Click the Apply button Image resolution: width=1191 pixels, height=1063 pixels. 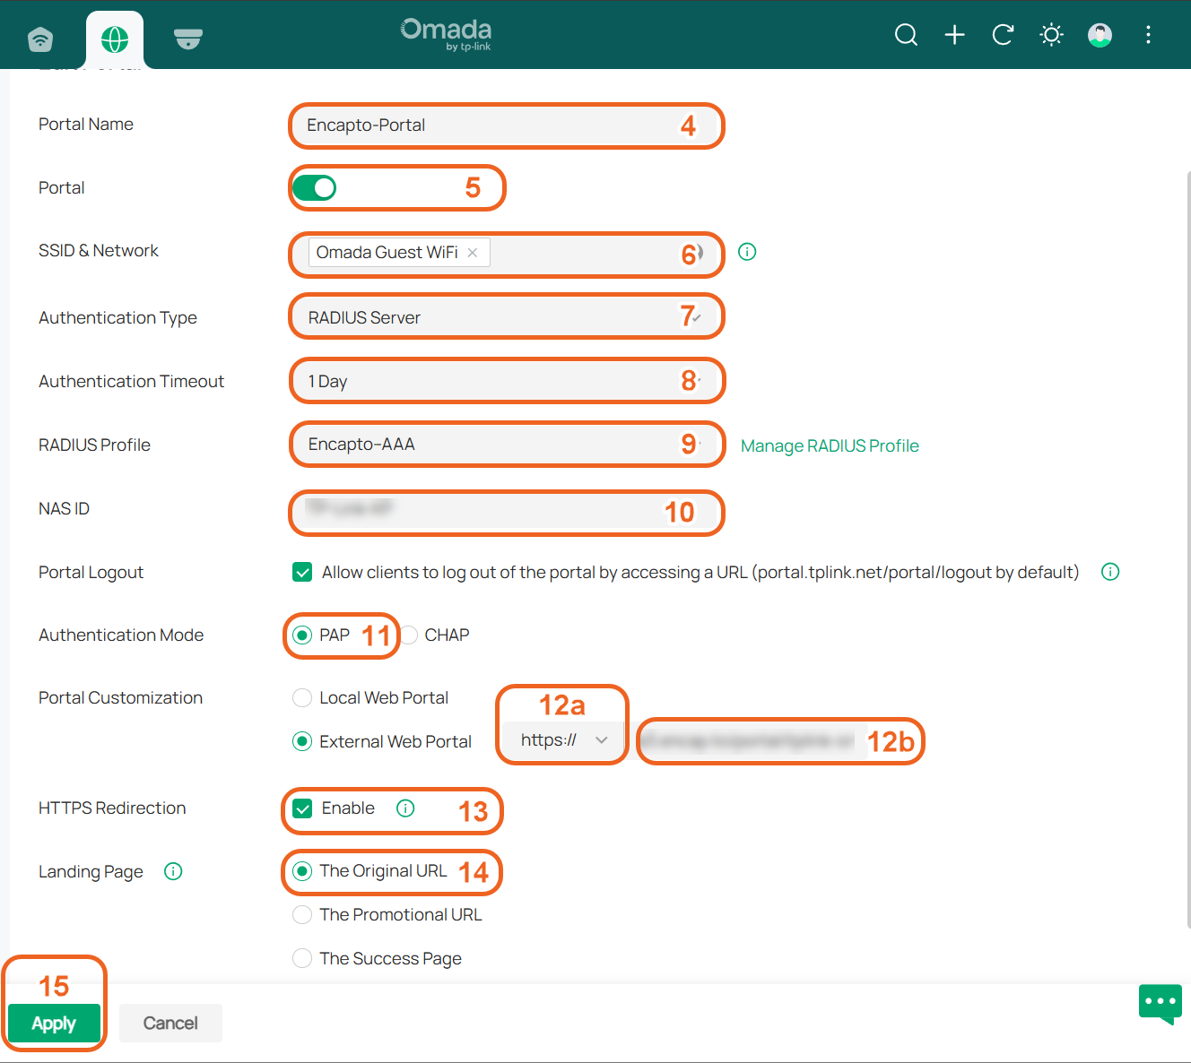pos(54,1024)
